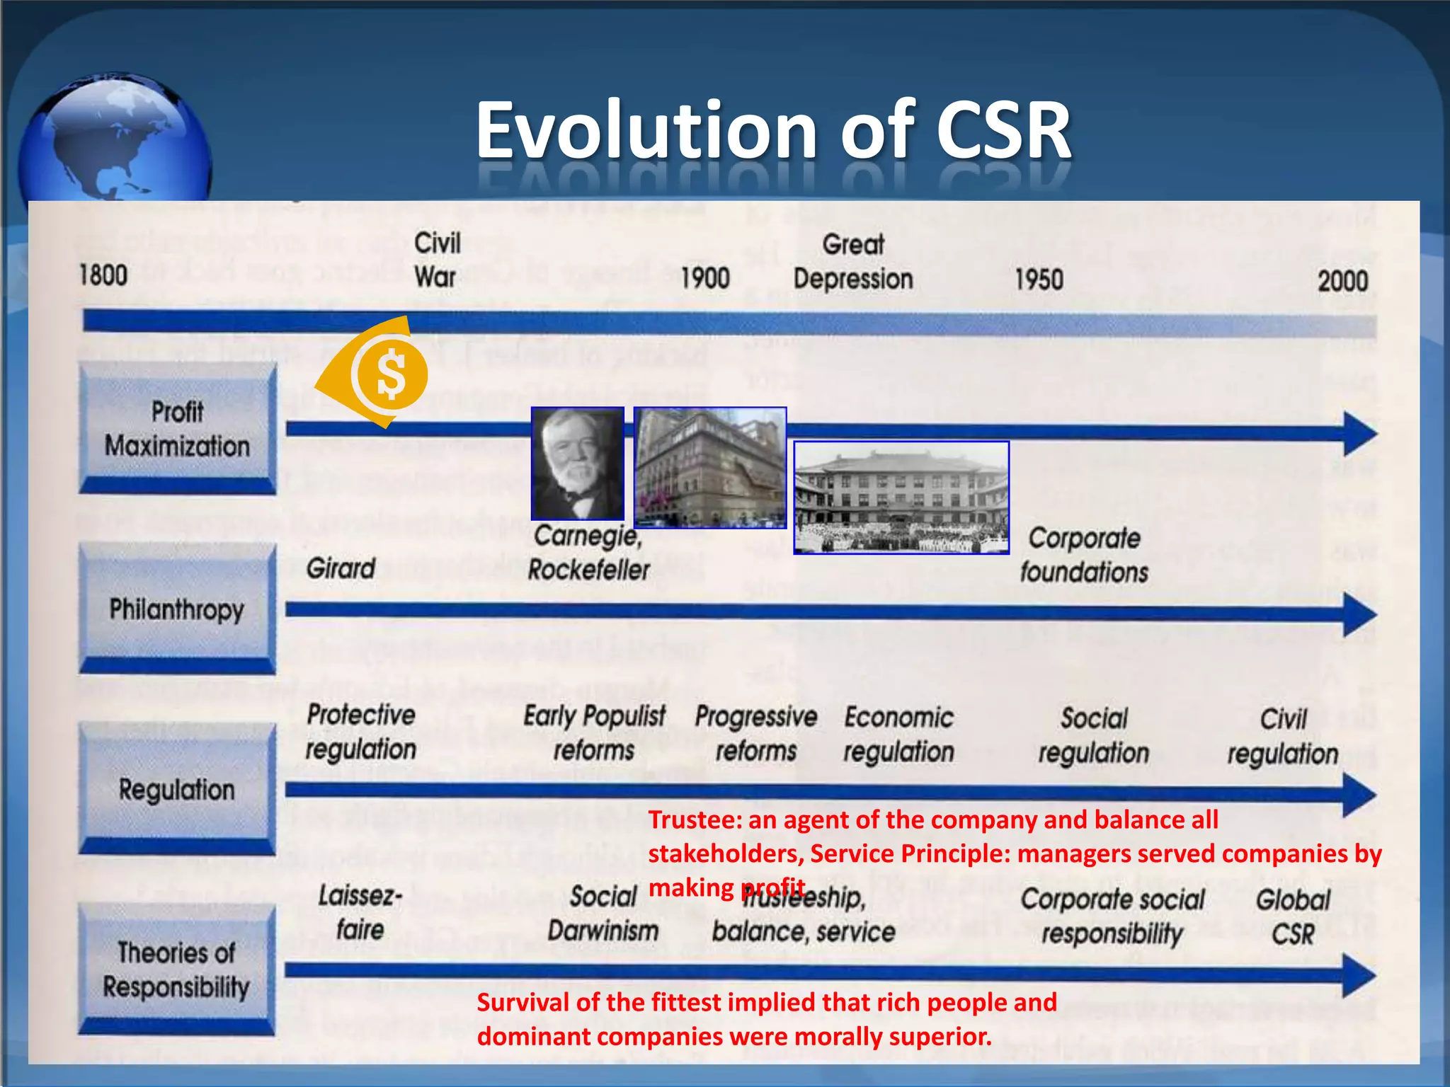Image resolution: width=1450 pixels, height=1087 pixels.
Task: Click the Civil regulation text
Action: 1283,737
